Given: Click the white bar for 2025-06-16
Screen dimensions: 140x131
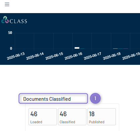Looking at the screenshot, I should pos(77,48).
